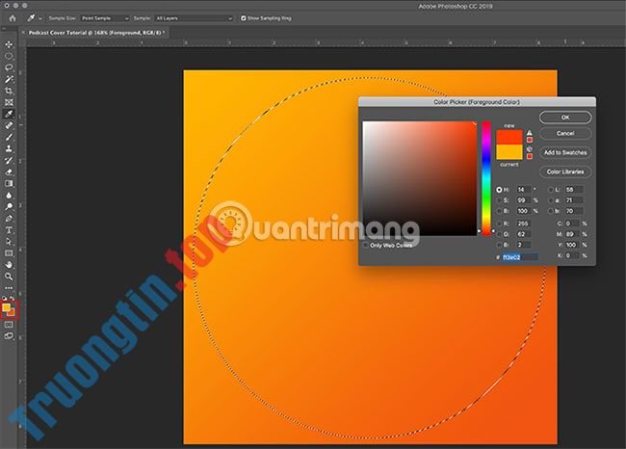Open the eyedropper tool preset picker
The width and height of the screenshot is (626, 449).
pyautogui.click(x=35, y=18)
